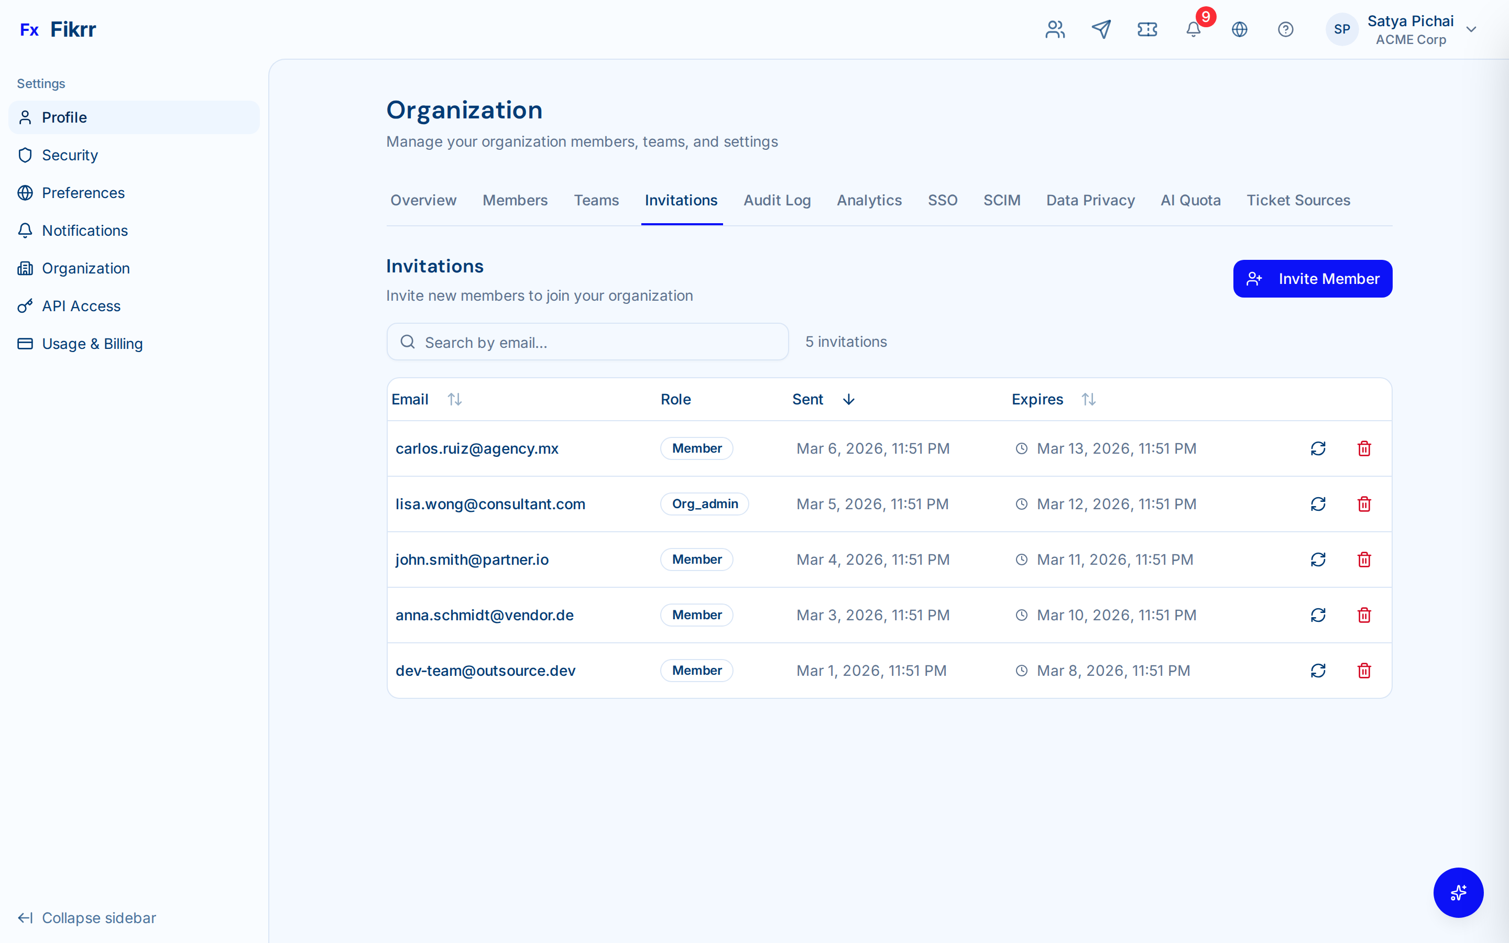
Task: Resend invitation to carlos.ruiz@agency.mx
Action: [x=1318, y=448]
